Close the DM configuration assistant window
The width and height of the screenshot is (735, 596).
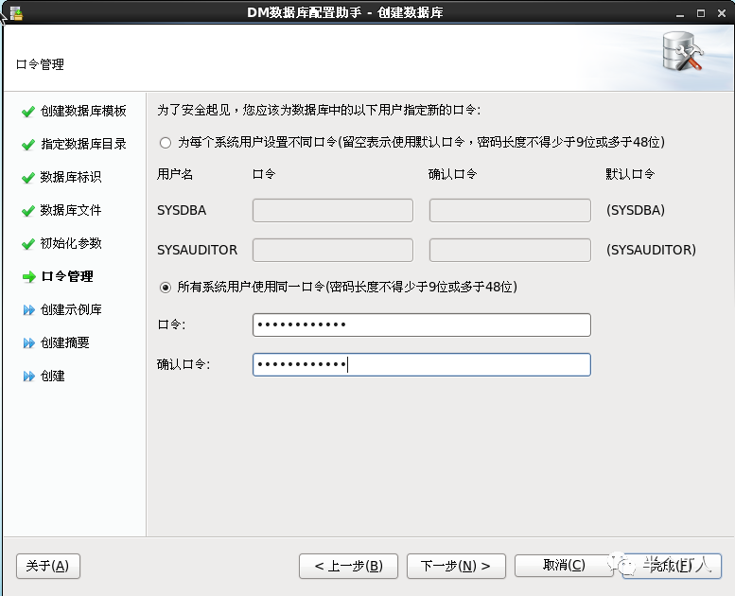(x=722, y=13)
